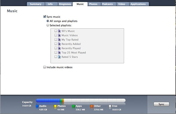Click the green Apps legend swatch
Screen dimensions: 176x114
74,106
